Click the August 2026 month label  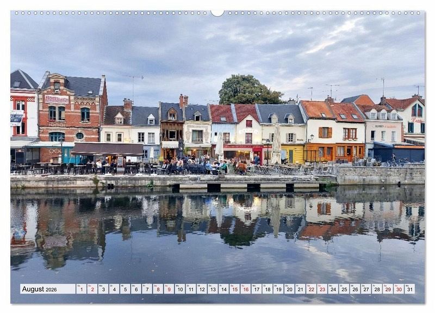(39, 289)
